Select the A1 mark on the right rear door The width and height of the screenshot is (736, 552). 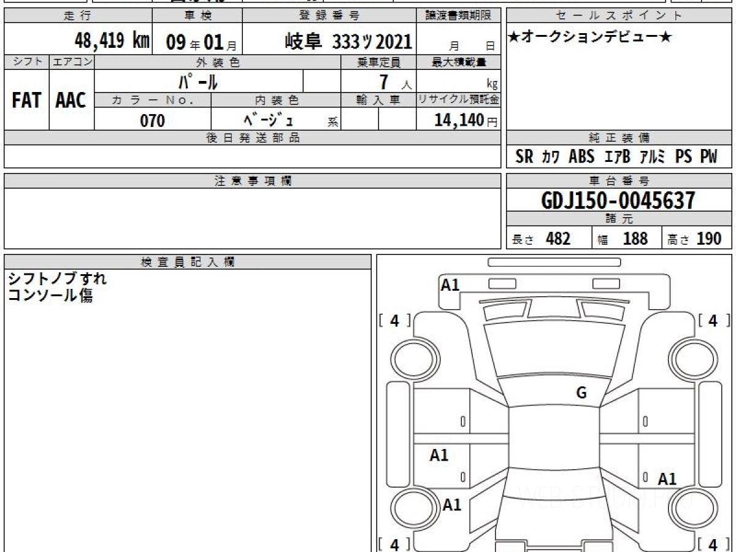pos(667,479)
